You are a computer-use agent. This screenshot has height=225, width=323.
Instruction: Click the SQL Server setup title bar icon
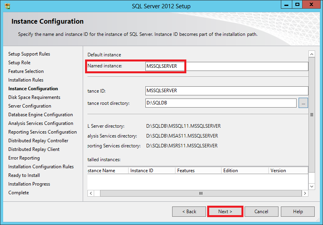7,6
